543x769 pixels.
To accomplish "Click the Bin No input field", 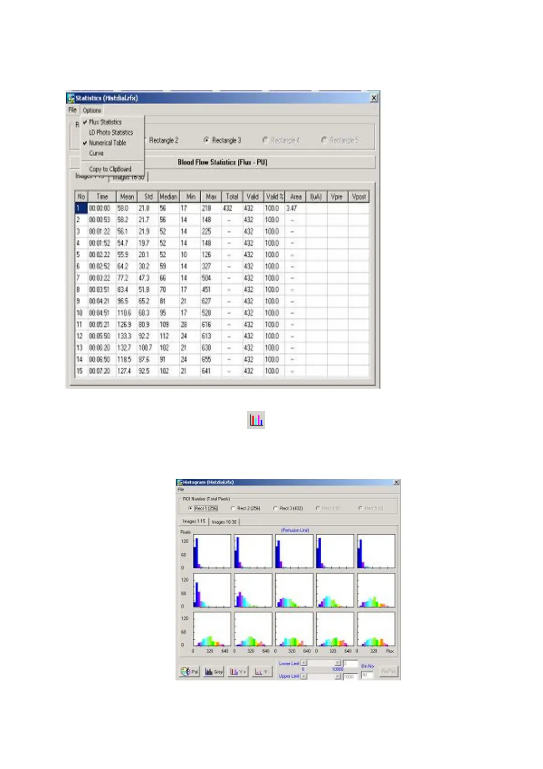I will pos(367,674).
